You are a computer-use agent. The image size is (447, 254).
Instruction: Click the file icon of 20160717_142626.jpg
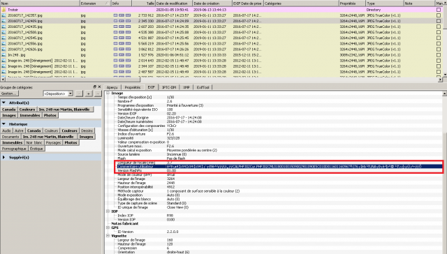point(3,50)
